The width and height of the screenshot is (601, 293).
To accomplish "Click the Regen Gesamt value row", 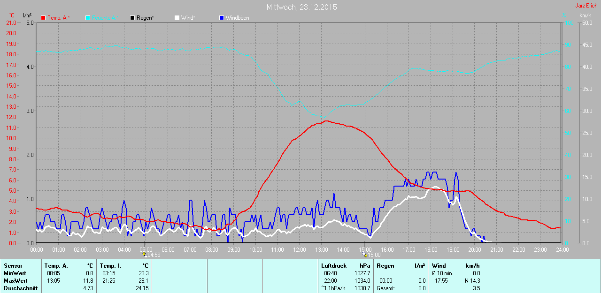I will [x=401, y=288].
